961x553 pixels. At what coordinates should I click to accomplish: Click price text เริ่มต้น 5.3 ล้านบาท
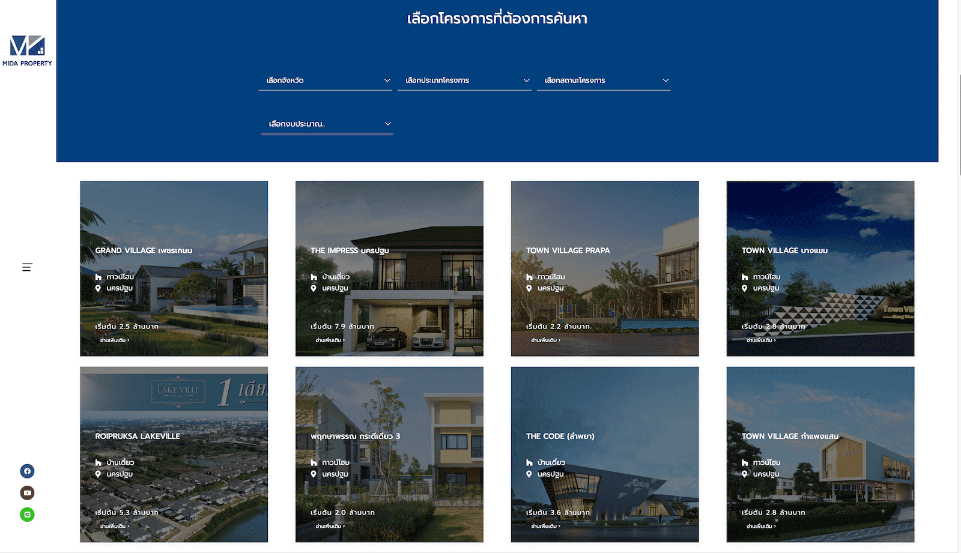[x=127, y=512]
